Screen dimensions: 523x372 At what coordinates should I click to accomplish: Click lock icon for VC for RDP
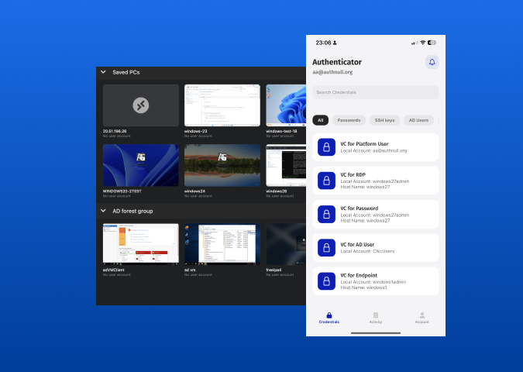pos(326,181)
